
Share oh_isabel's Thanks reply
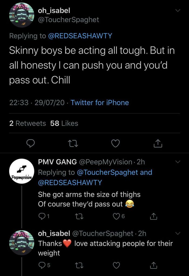[153, 265]
